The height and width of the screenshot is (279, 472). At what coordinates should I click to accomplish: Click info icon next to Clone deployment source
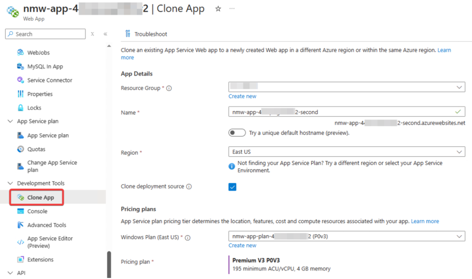click(189, 187)
